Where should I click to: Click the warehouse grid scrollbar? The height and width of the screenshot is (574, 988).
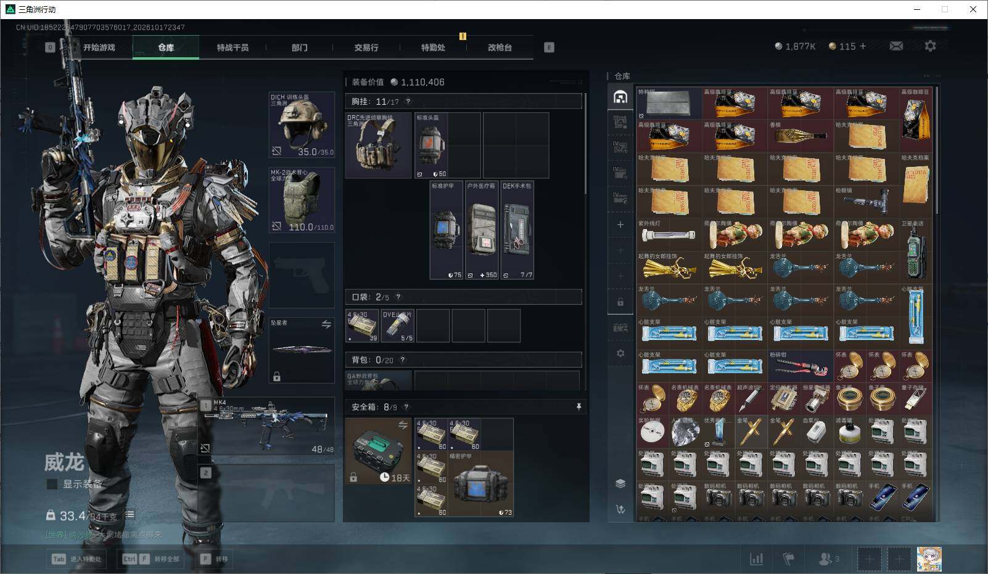coord(937,151)
